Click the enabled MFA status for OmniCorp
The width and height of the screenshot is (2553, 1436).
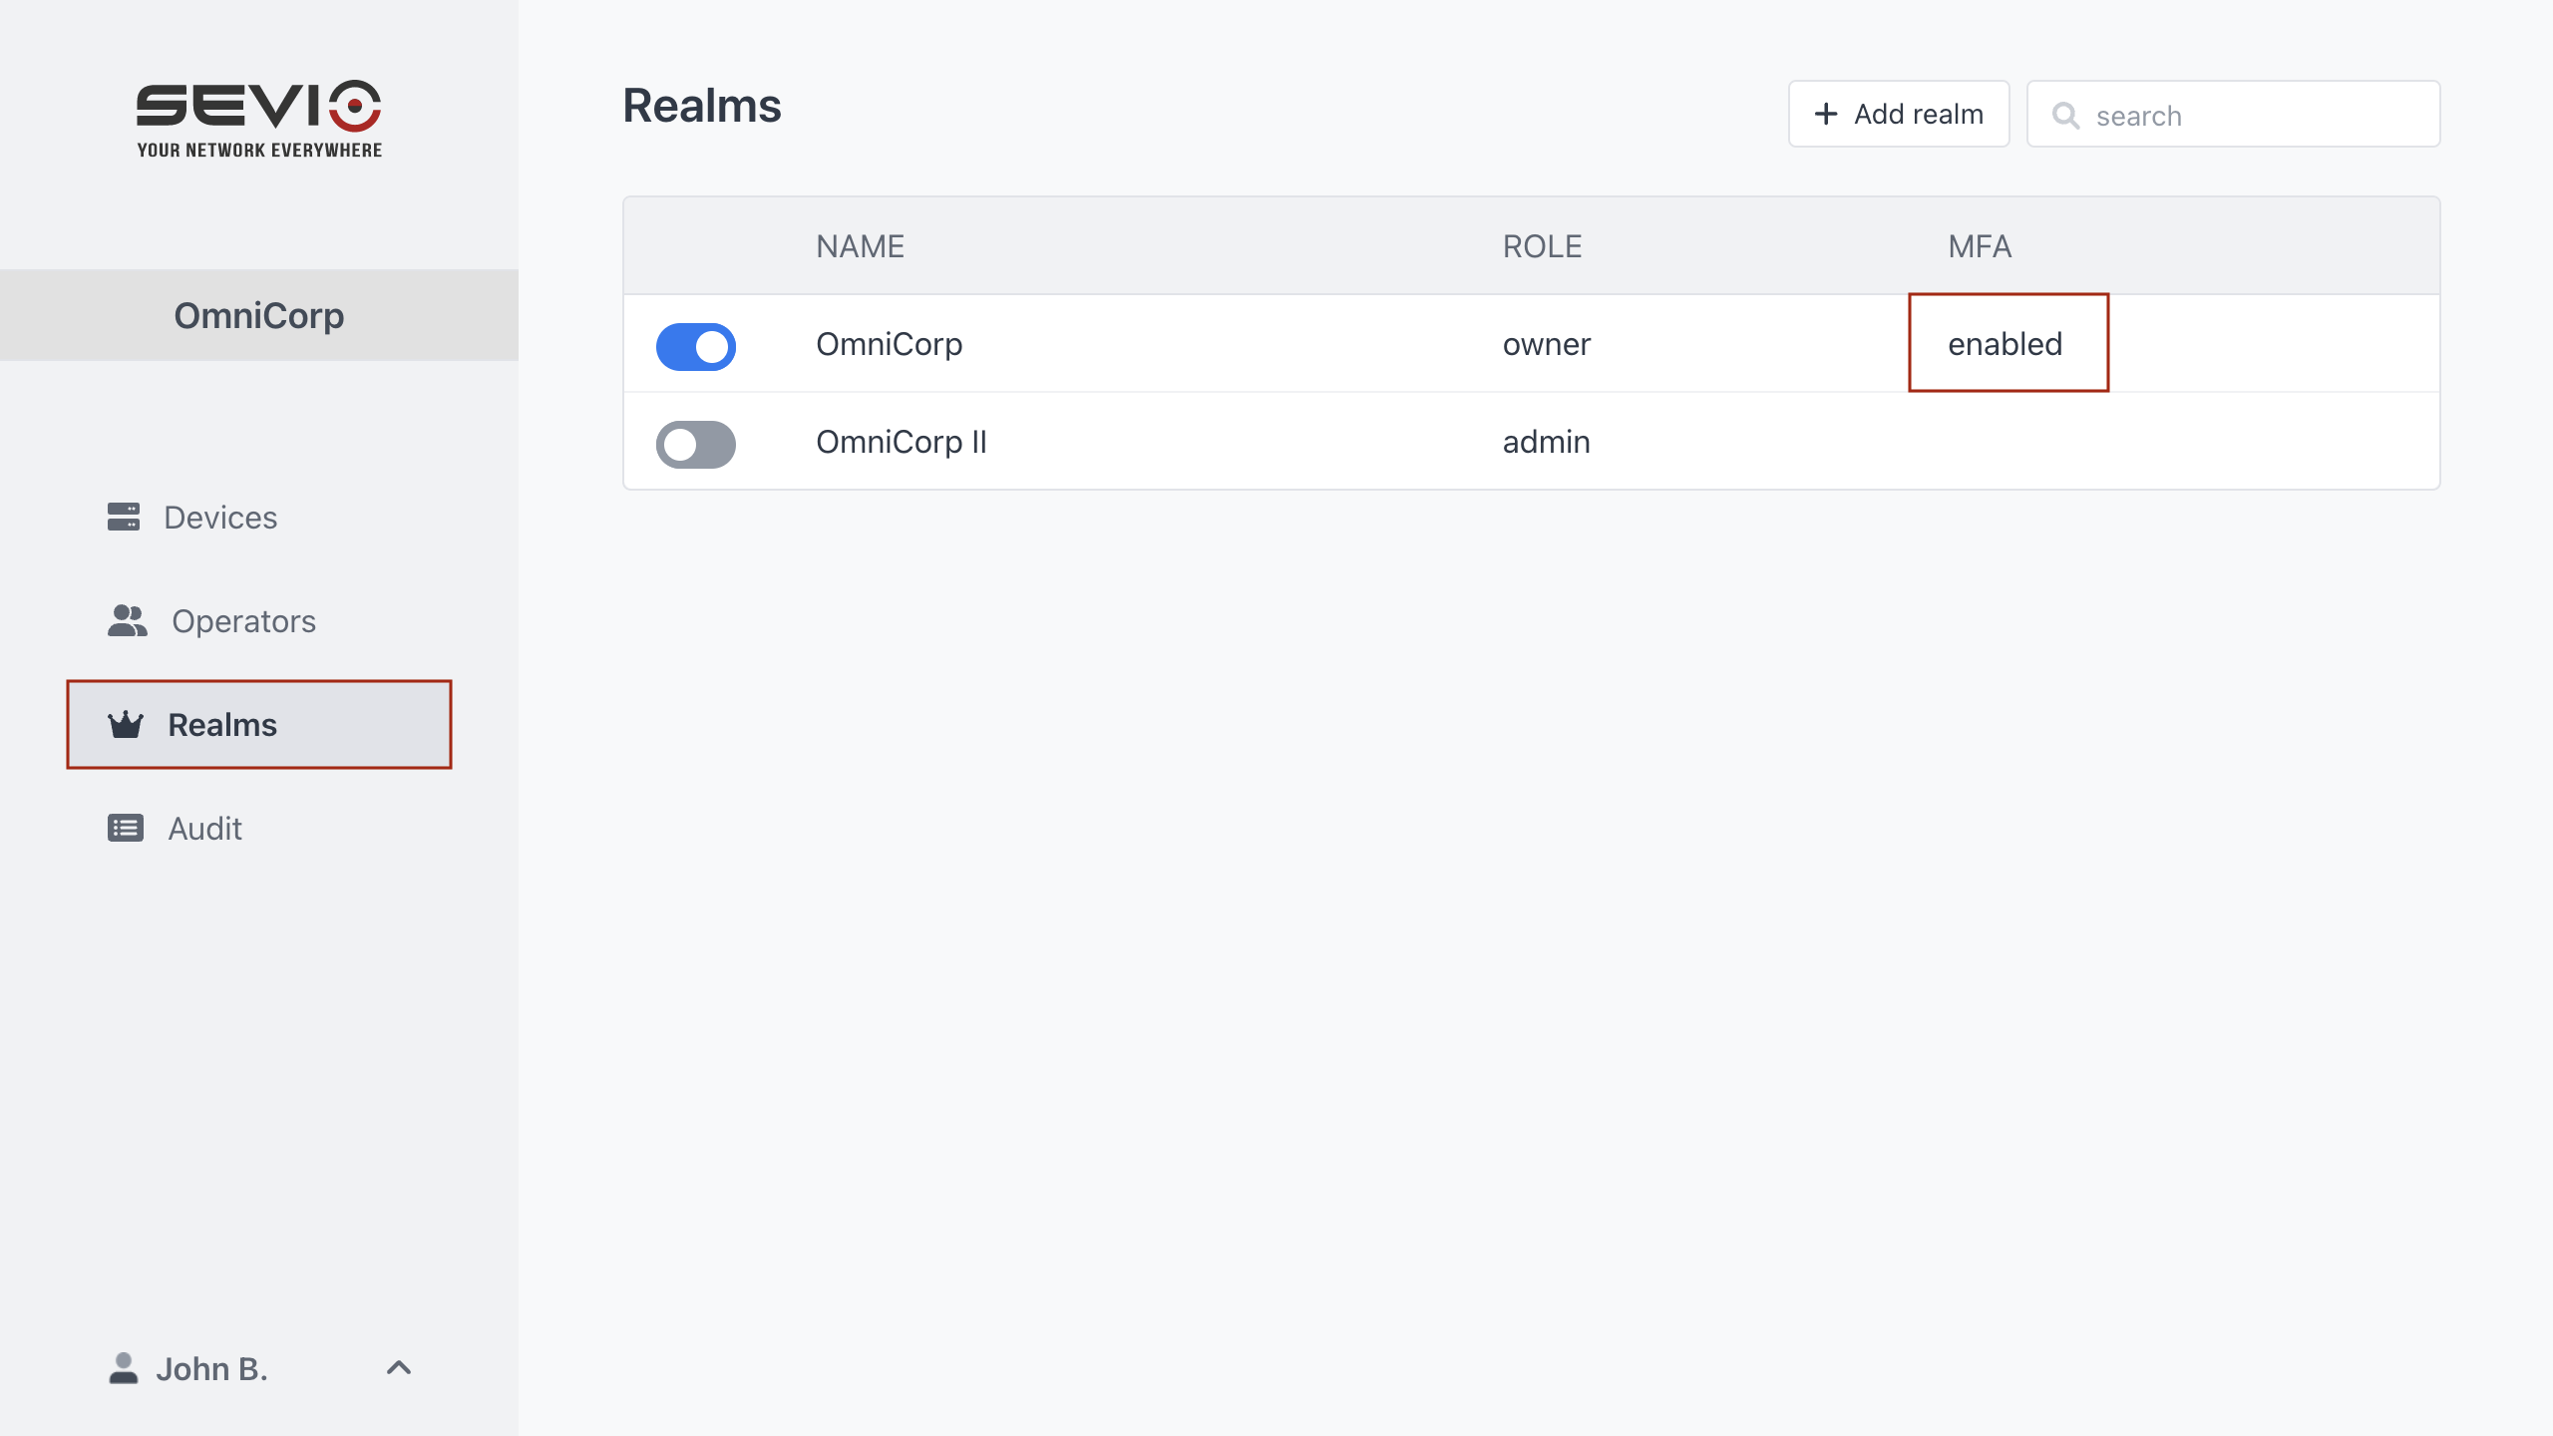(x=2005, y=344)
